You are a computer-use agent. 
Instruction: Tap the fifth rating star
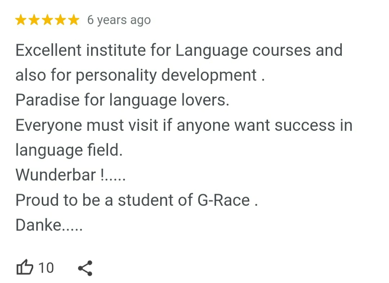tap(73, 20)
